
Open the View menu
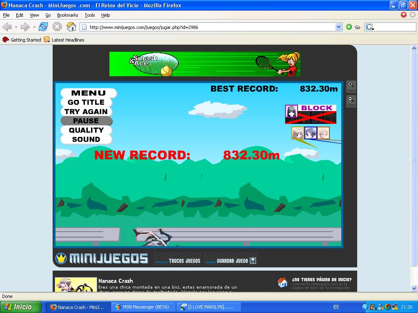34,15
